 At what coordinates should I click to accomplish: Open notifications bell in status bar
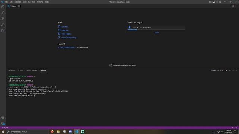click(236, 128)
